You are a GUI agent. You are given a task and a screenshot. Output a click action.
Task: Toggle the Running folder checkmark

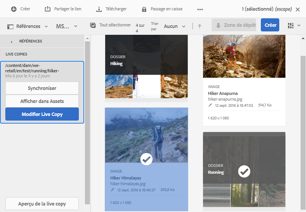[x=244, y=171]
